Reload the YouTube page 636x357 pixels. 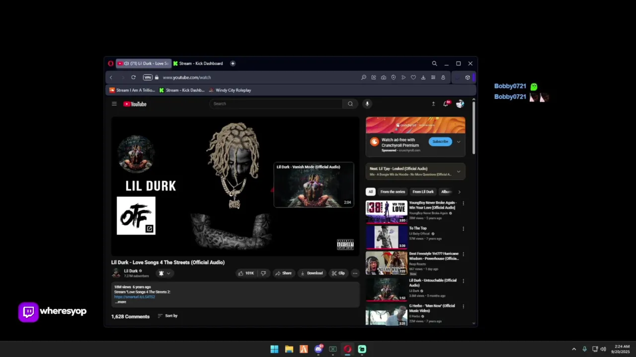pyautogui.click(x=133, y=77)
